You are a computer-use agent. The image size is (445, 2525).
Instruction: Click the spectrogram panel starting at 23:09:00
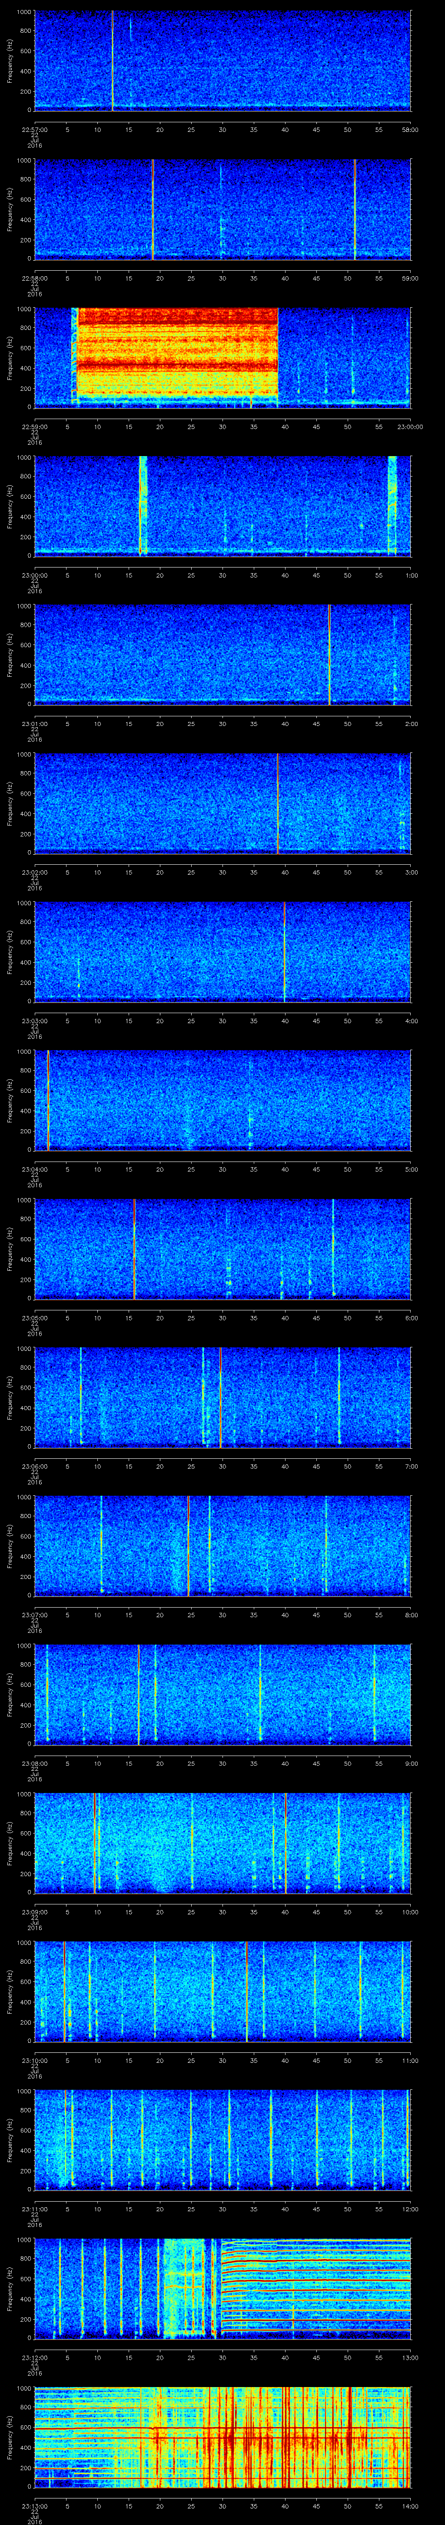pos(223,1843)
